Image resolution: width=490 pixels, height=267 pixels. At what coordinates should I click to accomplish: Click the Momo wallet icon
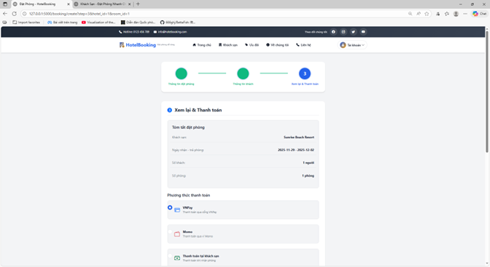coord(177,234)
